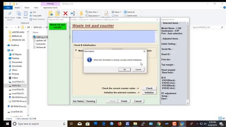Open Explorer help with the question mark icon
226x127 pixels.
point(225,7)
